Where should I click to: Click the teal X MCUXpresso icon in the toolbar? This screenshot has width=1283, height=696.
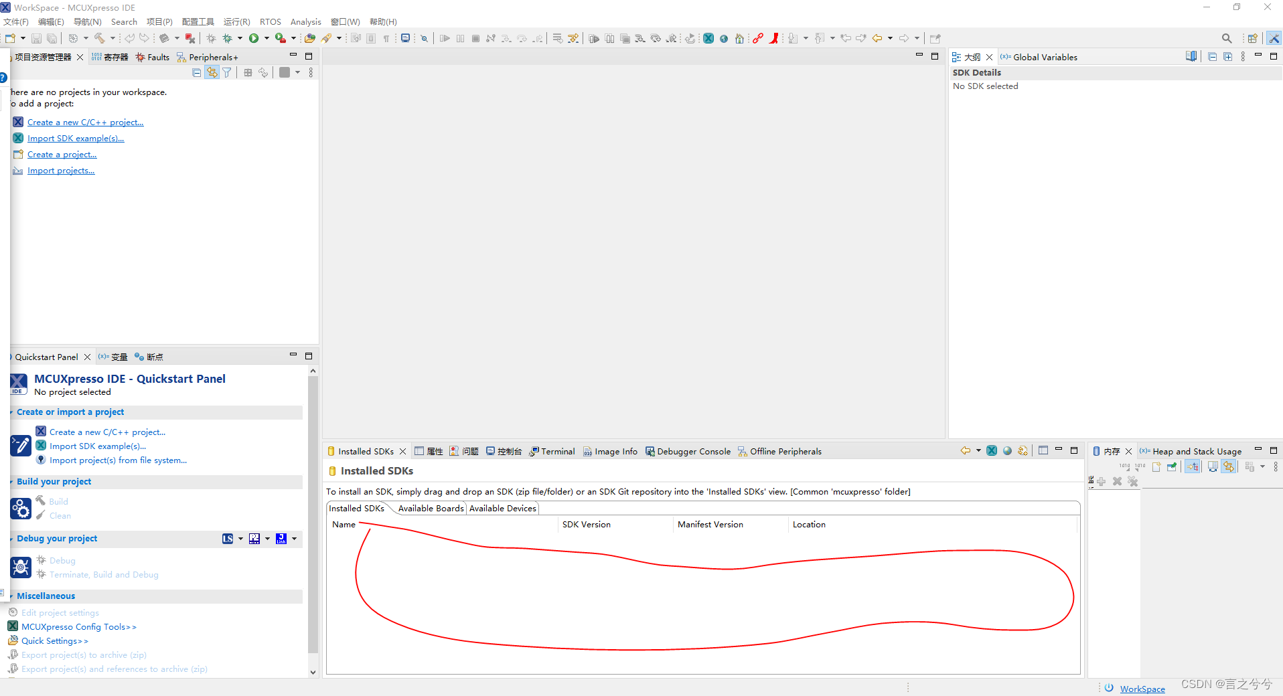pos(708,38)
